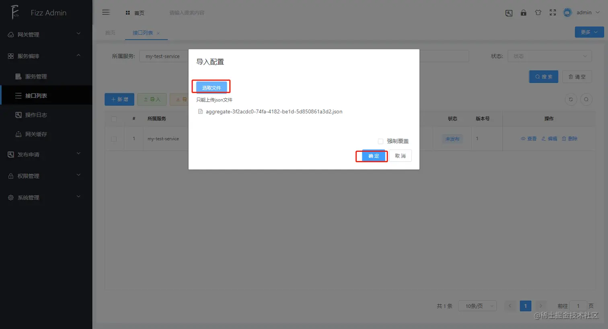608x329 pixels.
Task: Click the 搜索 button
Action: point(544,77)
